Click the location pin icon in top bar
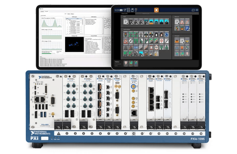 136,10
